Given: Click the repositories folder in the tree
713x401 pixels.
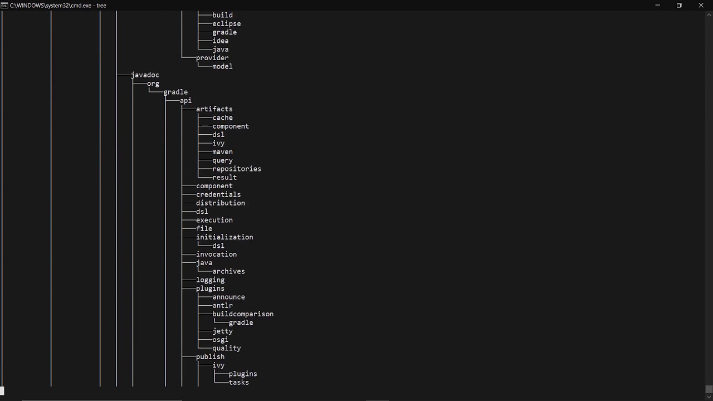Looking at the screenshot, I should point(236,169).
